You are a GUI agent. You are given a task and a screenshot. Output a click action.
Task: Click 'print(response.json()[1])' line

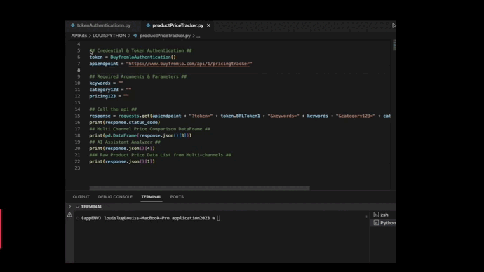click(x=122, y=162)
